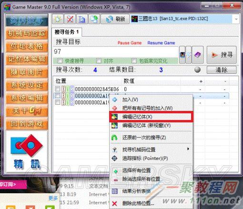
Task: Click the rename task toolbar icon
Action: click(82, 19)
